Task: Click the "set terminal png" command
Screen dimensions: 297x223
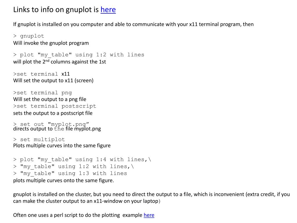Action: 42,93
